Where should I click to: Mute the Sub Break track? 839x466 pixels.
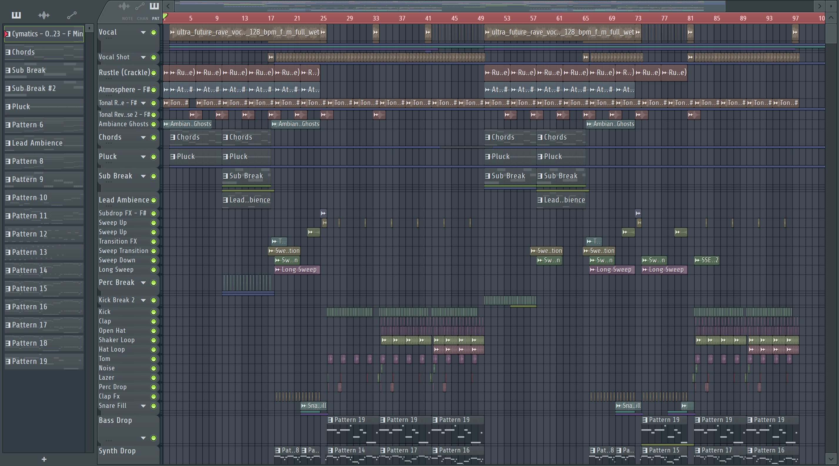[153, 176]
